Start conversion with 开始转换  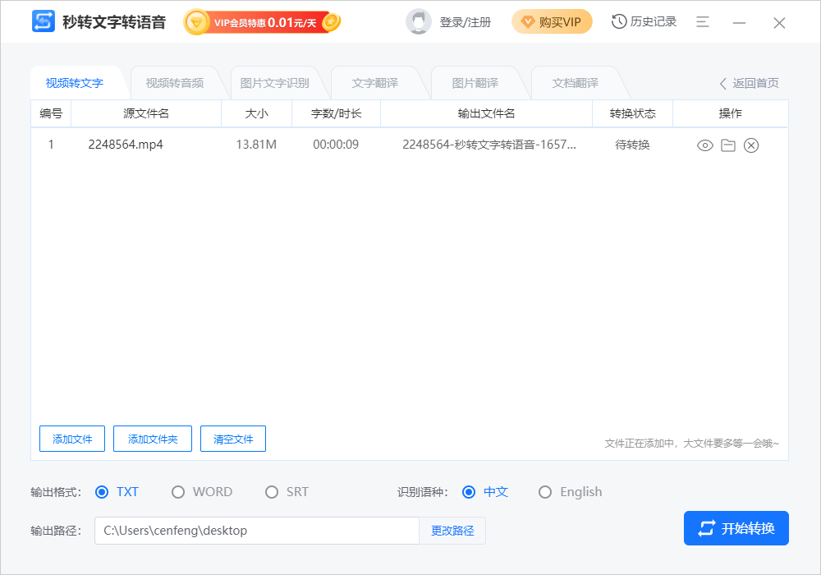click(736, 528)
